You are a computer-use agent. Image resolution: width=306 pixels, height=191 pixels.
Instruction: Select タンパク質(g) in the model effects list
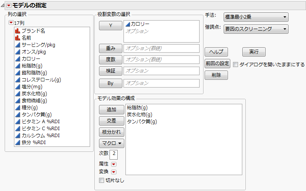pyautogui.click(x=142, y=121)
